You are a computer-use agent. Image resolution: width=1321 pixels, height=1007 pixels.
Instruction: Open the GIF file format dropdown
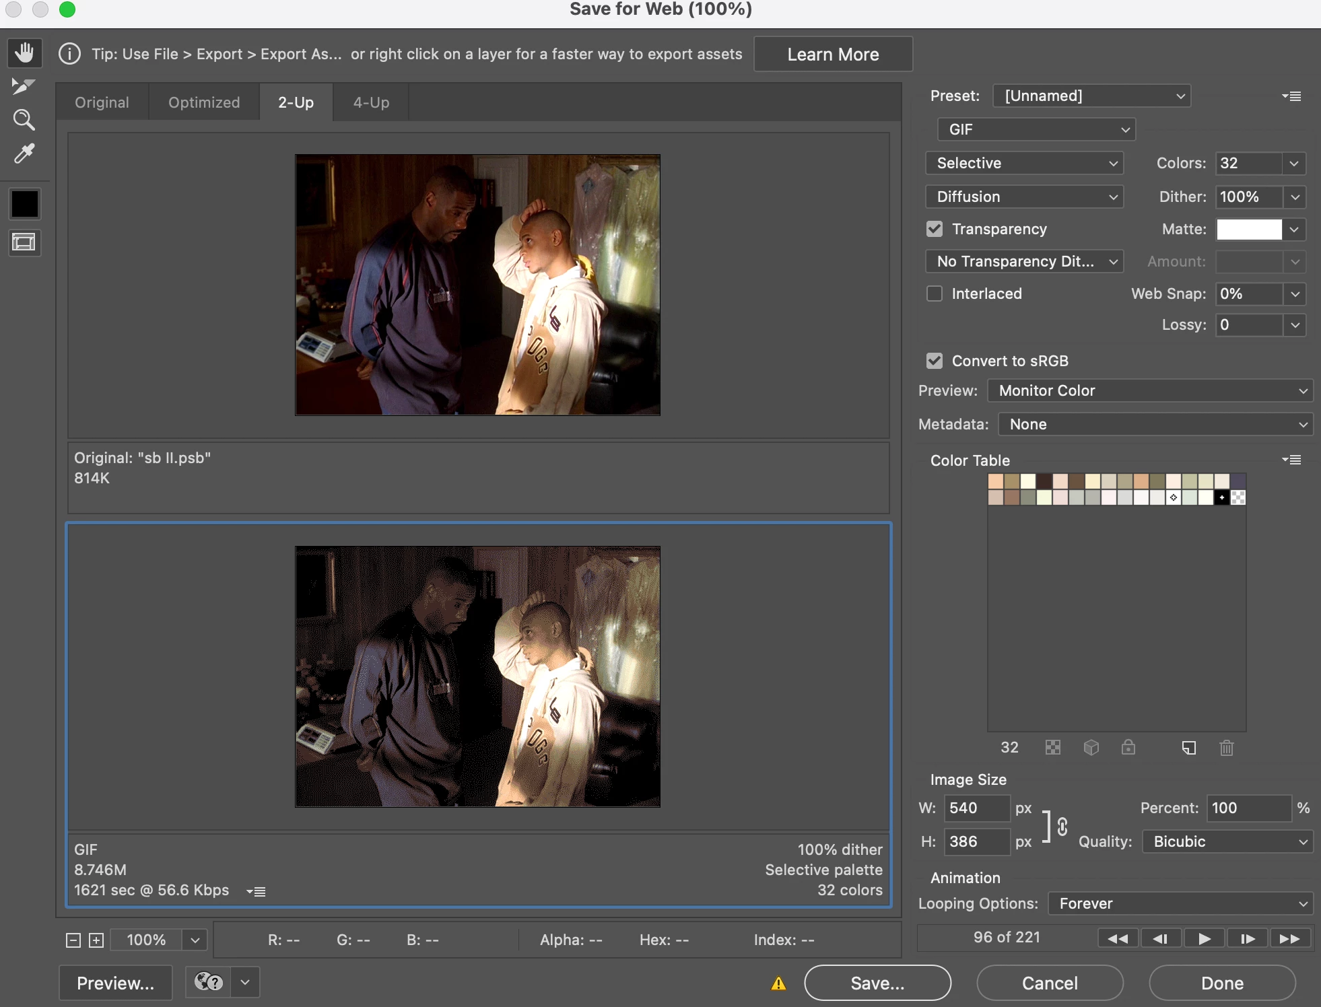(x=1036, y=129)
